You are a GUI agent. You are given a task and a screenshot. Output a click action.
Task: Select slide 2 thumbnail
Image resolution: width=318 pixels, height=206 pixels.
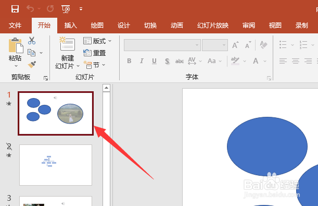tap(56, 165)
